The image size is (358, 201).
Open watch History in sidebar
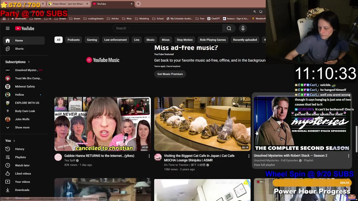coord(24,149)
